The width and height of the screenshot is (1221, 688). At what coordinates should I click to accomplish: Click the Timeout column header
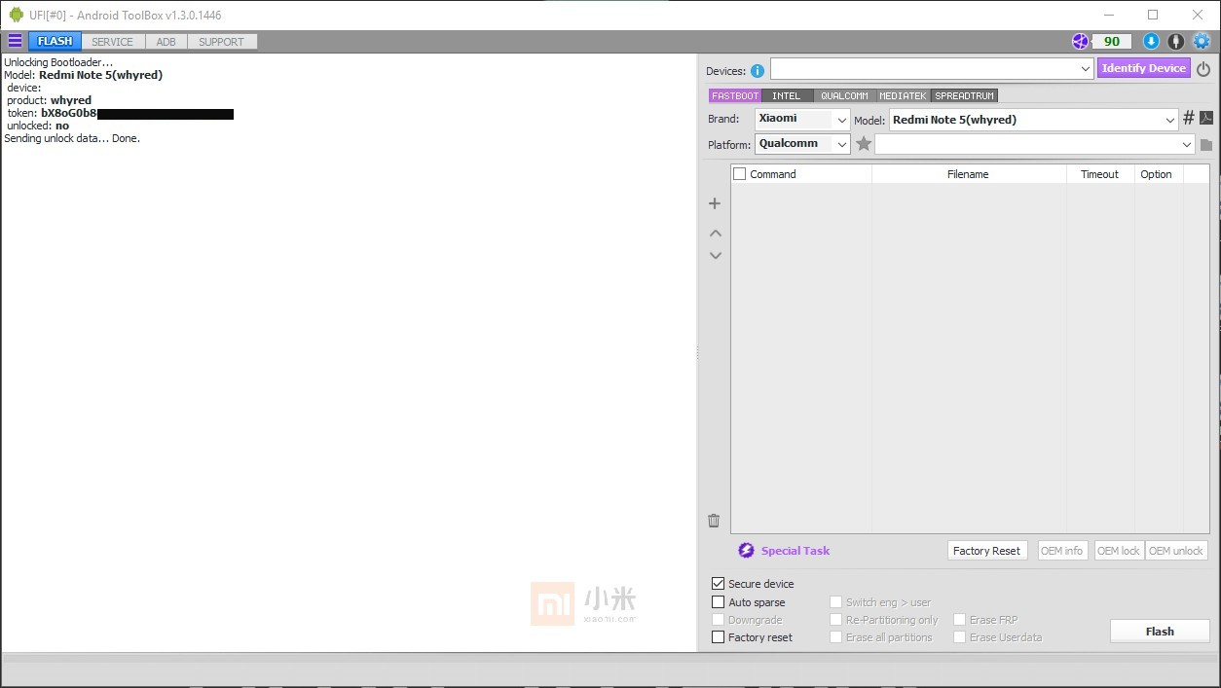pyautogui.click(x=1100, y=174)
